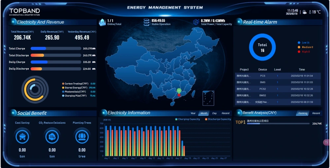Screen dimensions: 330x168
Task: Click the TOP1 rank label
Action: click(240, 122)
